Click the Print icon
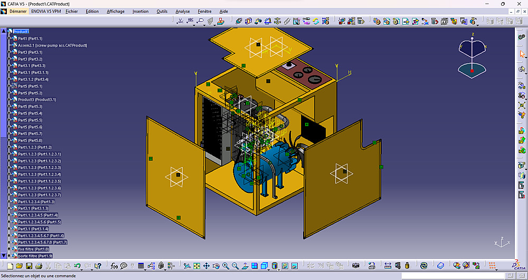528x280 pixels. 39,266
